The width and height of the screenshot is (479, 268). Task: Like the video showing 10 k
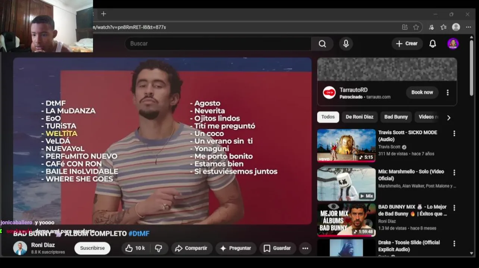[x=135, y=248]
